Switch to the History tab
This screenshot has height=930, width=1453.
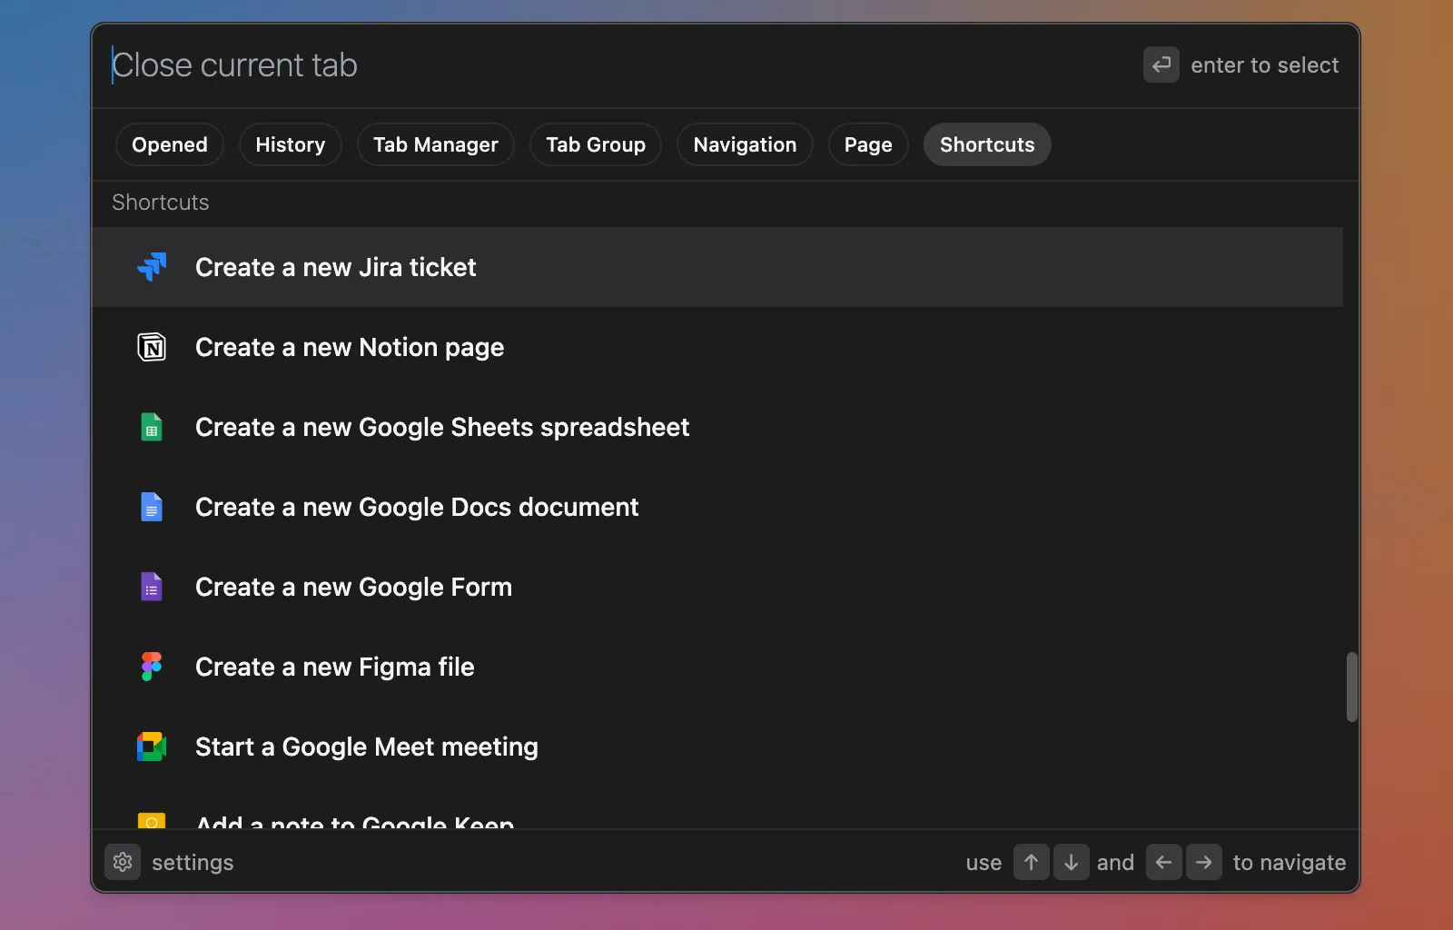coord(290,144)
